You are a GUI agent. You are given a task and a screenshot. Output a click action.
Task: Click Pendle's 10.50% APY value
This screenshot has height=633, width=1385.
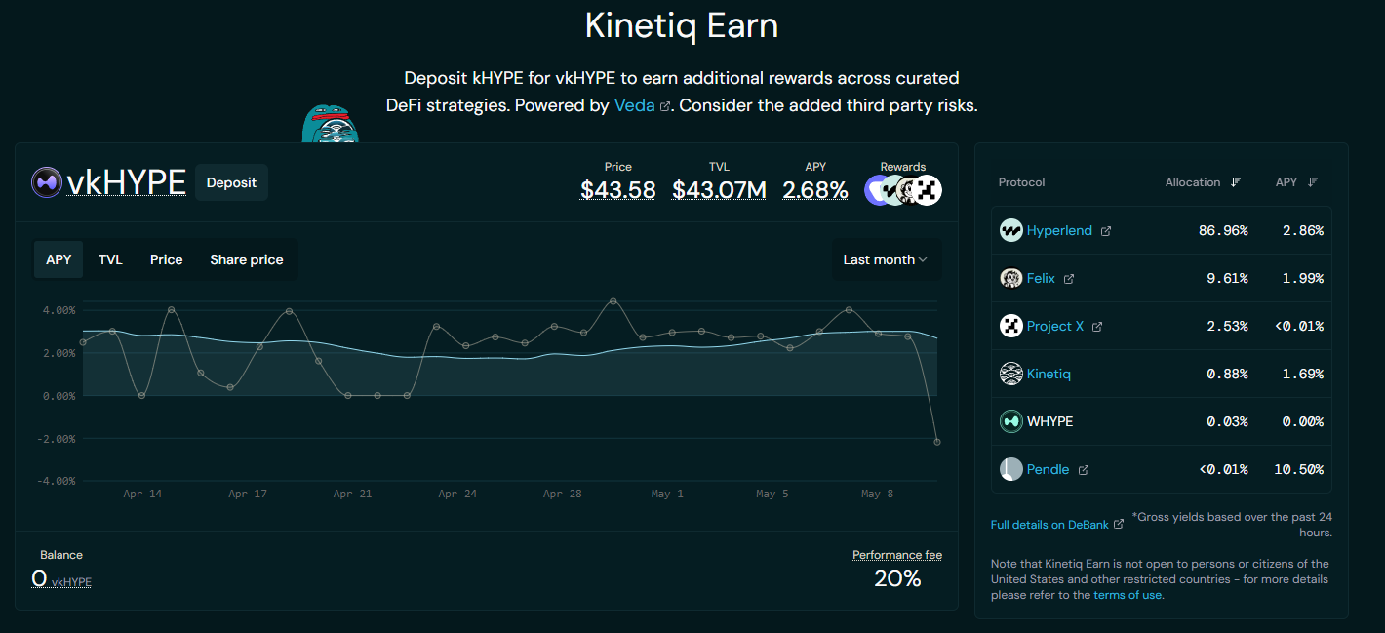pyautogui.click(x=1299, y=470)
